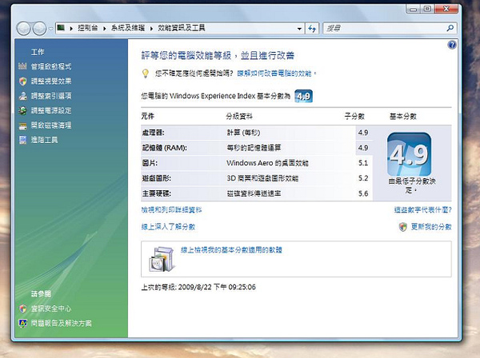This screenshot has height=358, width=480.
Task: Click the large 4.9 base score logo
Action: tap(409, 154)
